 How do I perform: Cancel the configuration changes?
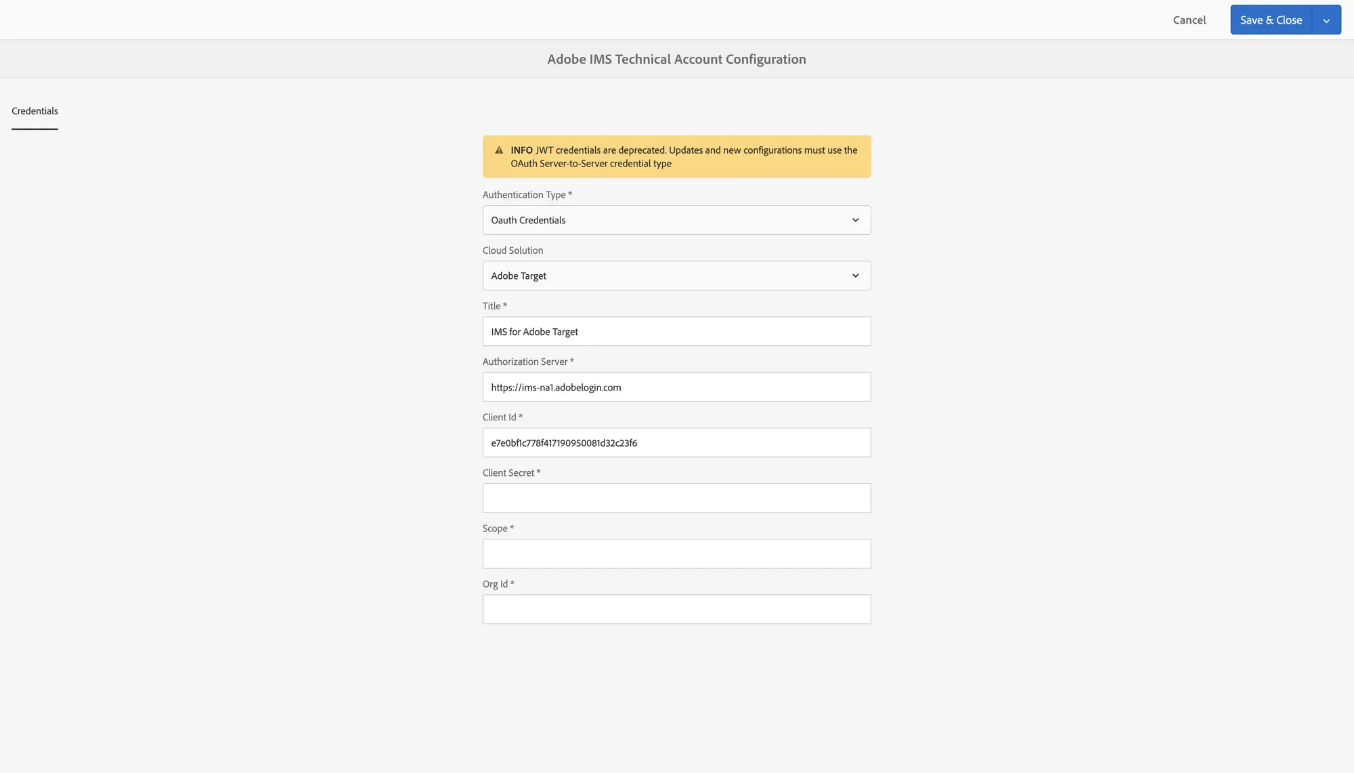(1189, 20)
